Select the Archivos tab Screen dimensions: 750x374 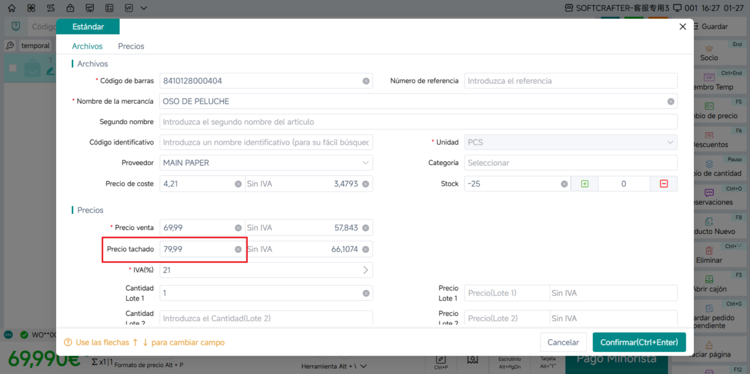[87, 46]
